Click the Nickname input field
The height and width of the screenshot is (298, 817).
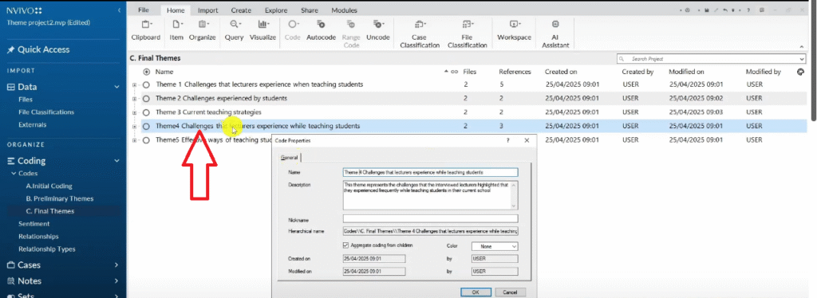[430, 218]
